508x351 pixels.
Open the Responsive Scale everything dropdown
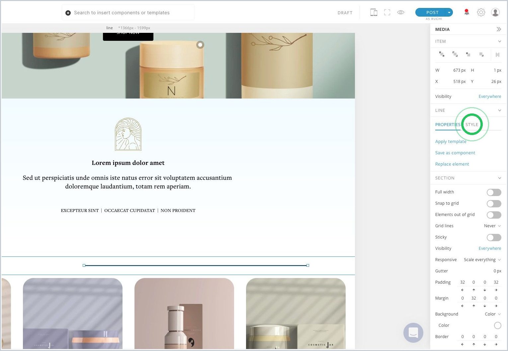coord(482,260)
